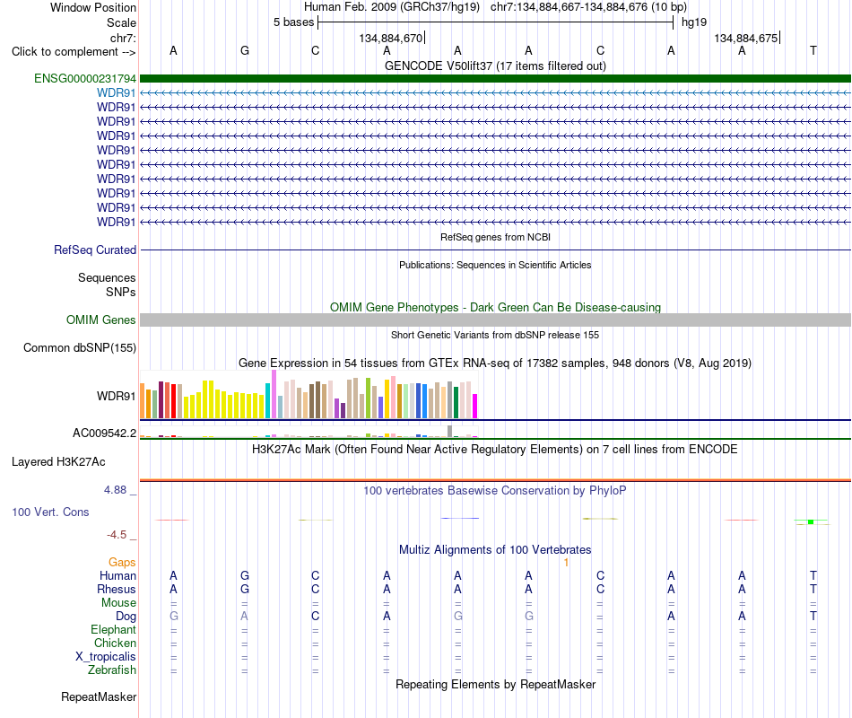
Task: Click the orange H3K27Ac signal line
Action: [x=495, y=480]
